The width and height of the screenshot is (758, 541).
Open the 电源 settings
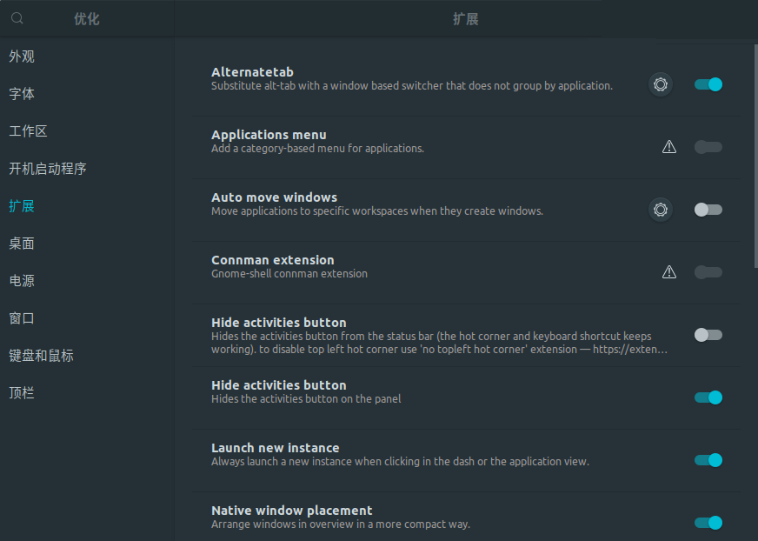click(22, 281)
